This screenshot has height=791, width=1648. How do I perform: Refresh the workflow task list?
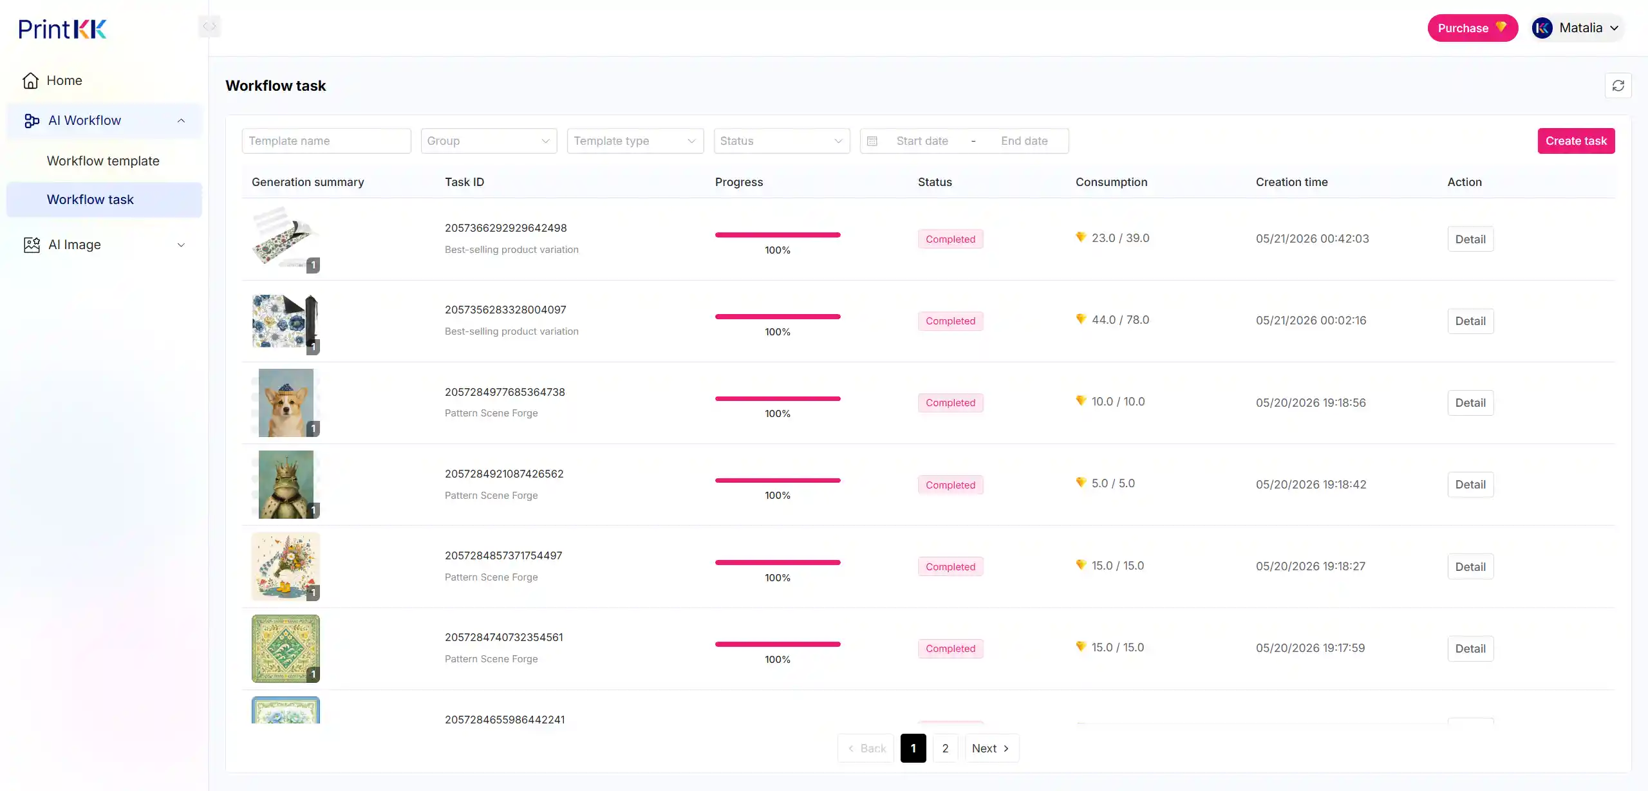pyautogui.click(x=1618, y=86)
